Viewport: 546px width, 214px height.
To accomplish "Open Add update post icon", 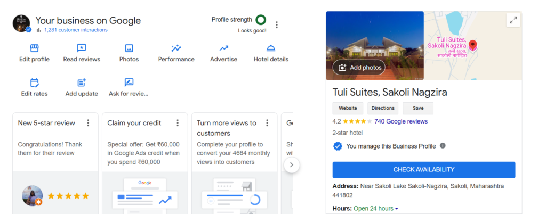I will pos(82,83).
